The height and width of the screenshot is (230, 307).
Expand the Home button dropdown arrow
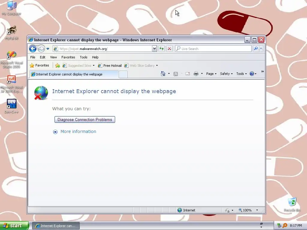[x=169, y=74]
